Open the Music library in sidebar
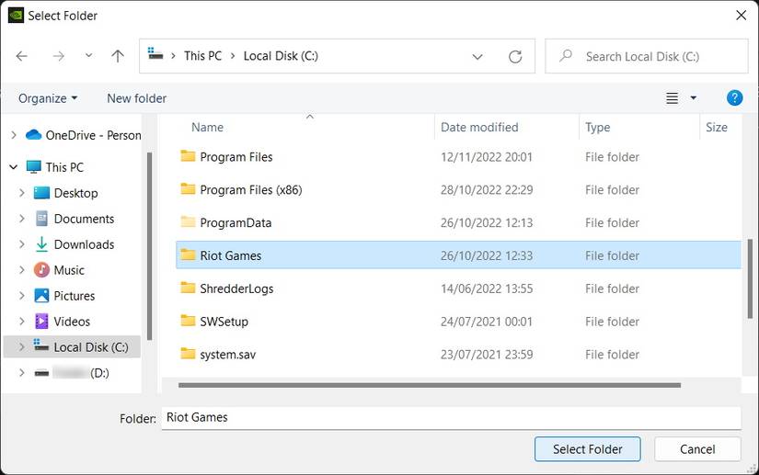 point(69,270)
